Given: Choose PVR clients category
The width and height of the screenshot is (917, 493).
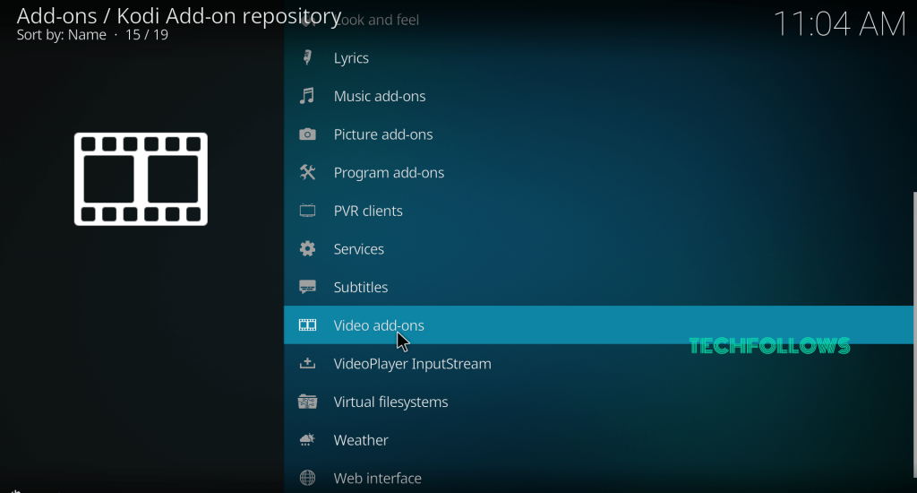Looking at the screenshot, I should pyautogui.click(x=598, y=211).
